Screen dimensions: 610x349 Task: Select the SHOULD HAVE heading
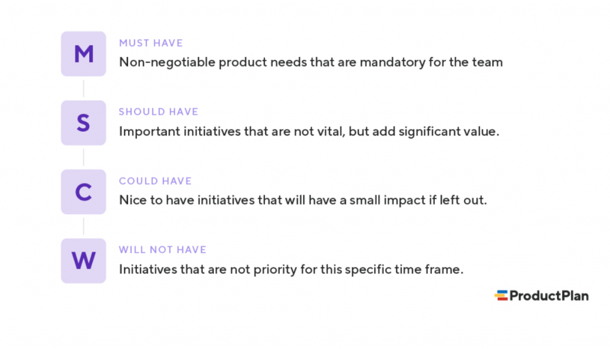tap(158, 111)
